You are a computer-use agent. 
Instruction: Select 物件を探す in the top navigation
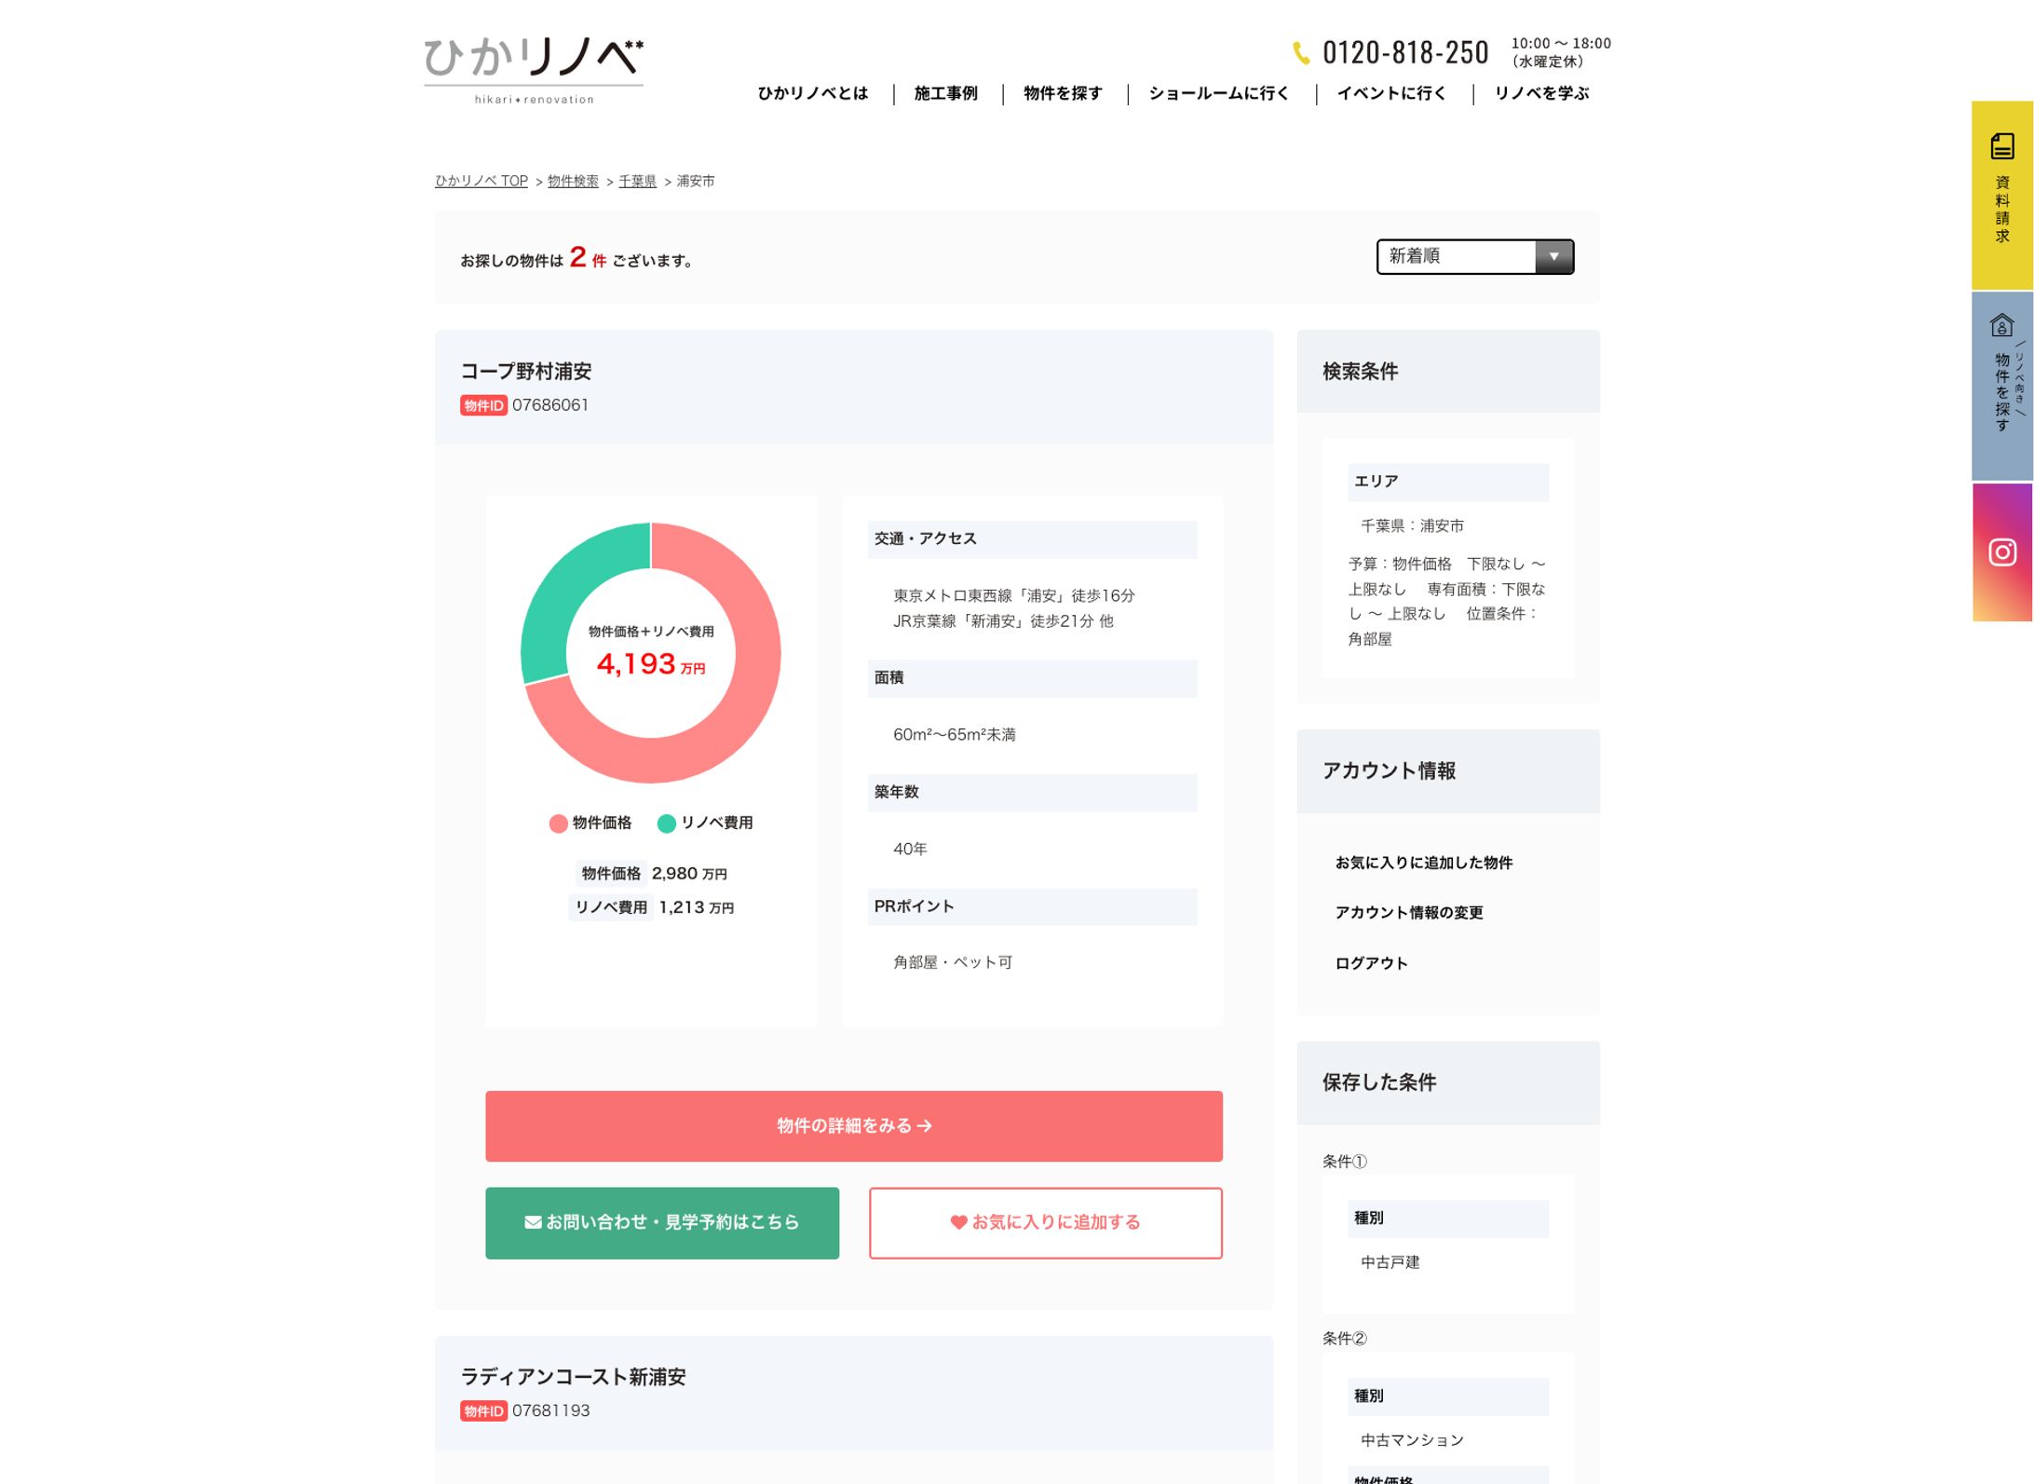(x=1063, y=93)
